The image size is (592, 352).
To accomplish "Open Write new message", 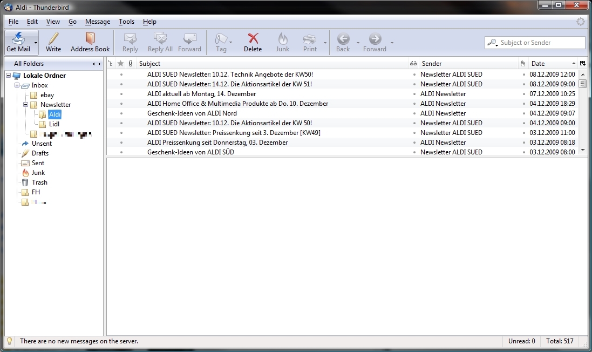I will click(53, 42).
